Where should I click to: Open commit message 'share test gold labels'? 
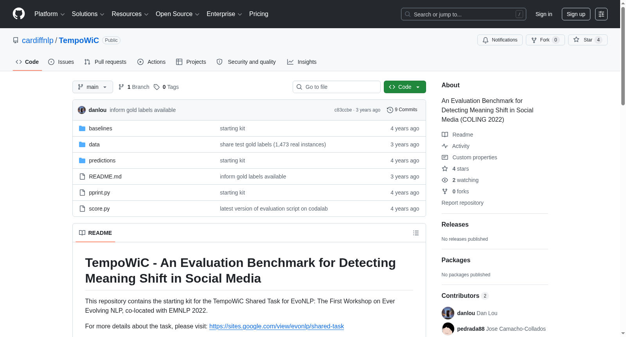pyautogui.click(x=273, y=144)
